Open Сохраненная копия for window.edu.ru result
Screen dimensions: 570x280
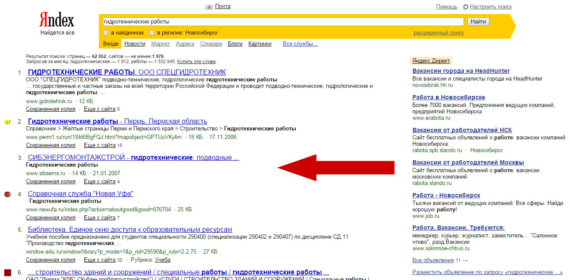(51, 260)
